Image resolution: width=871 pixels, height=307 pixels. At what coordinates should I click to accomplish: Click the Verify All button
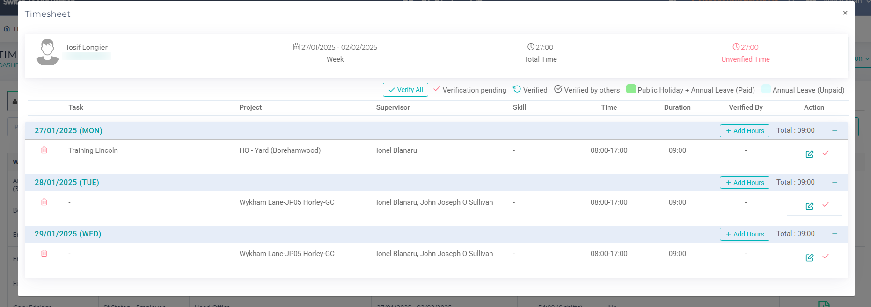point(405,90)
